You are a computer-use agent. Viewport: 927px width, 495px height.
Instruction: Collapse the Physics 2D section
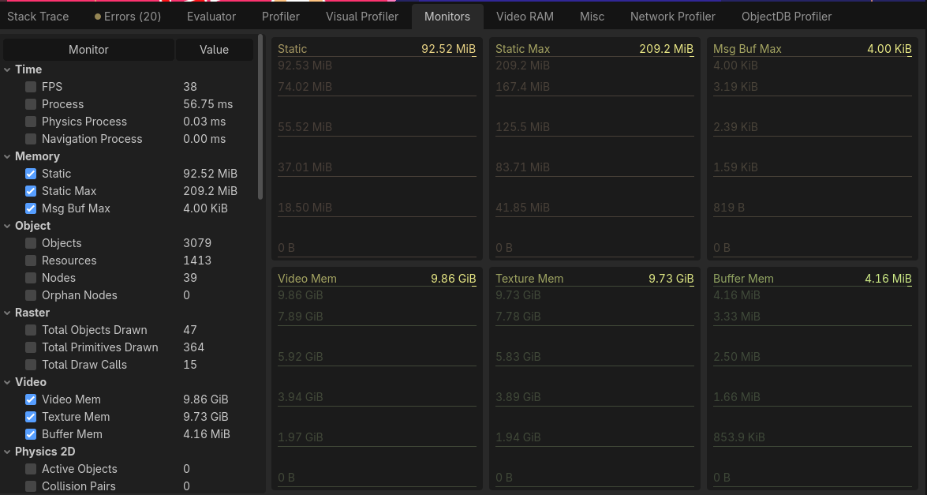tap(7, 452)
